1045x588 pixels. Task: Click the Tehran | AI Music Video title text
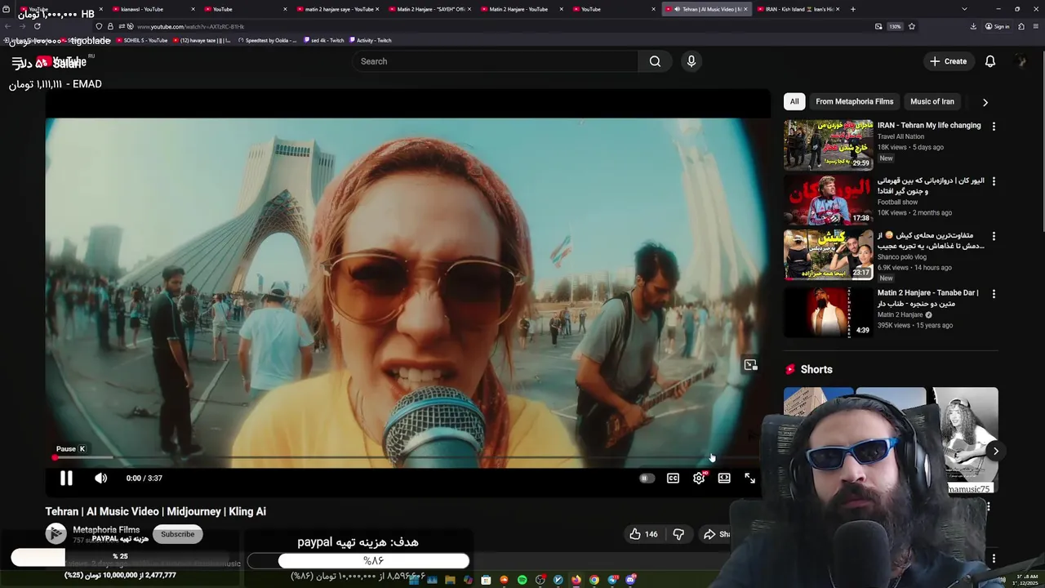(155, 511)
